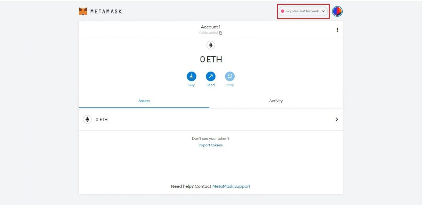Image resolution: width=422 pixels, height=205 pixels.
Task: Switch to the Activity tab
Action: pyautogui.click(x=276, y=101)
